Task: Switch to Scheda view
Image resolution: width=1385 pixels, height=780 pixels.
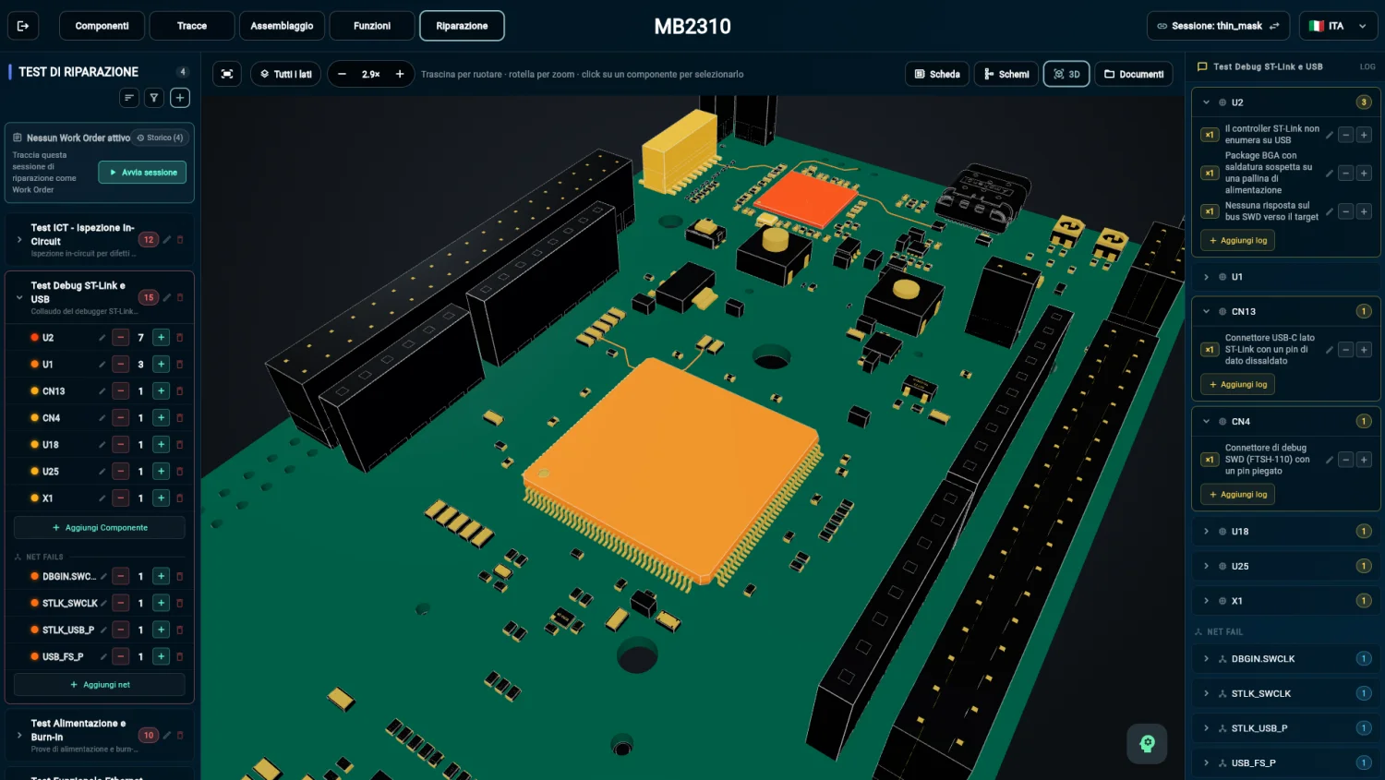Action: tap(937, 74)
